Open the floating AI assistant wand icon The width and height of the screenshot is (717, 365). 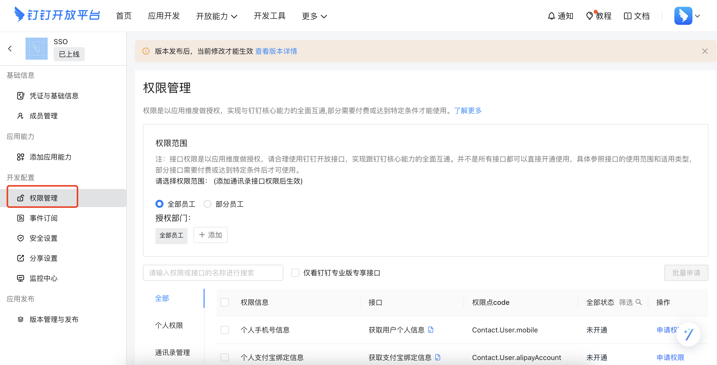tap(688, 334)
